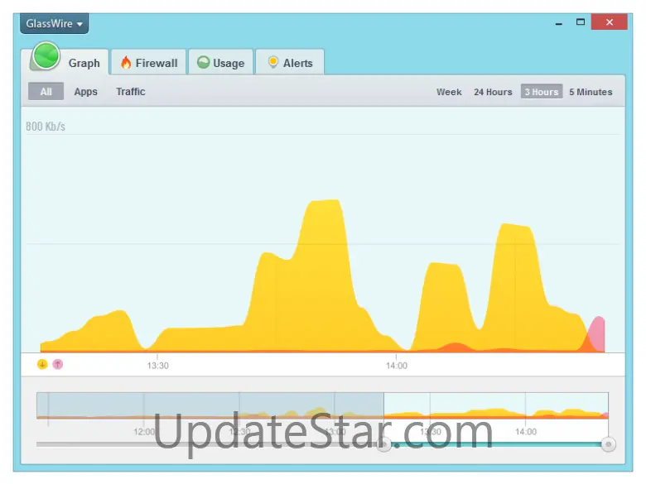
Task: Click 12:00 label on overview timeline
Action: 144,432
